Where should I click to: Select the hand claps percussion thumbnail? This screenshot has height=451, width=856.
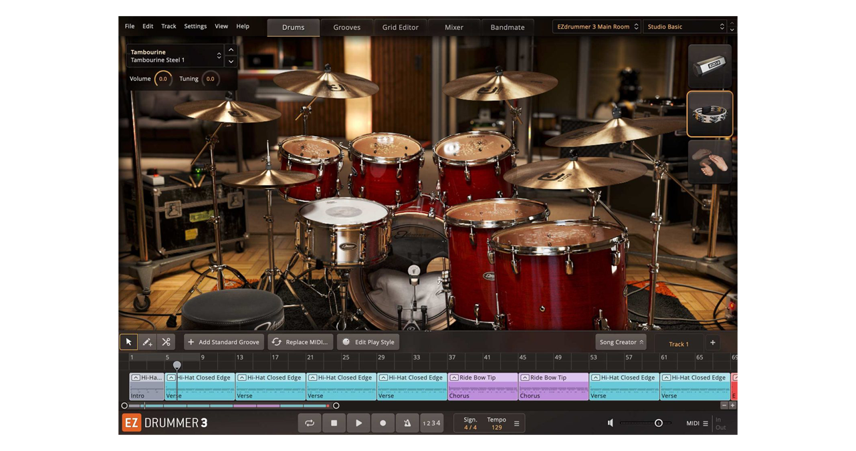coord(710,162)
